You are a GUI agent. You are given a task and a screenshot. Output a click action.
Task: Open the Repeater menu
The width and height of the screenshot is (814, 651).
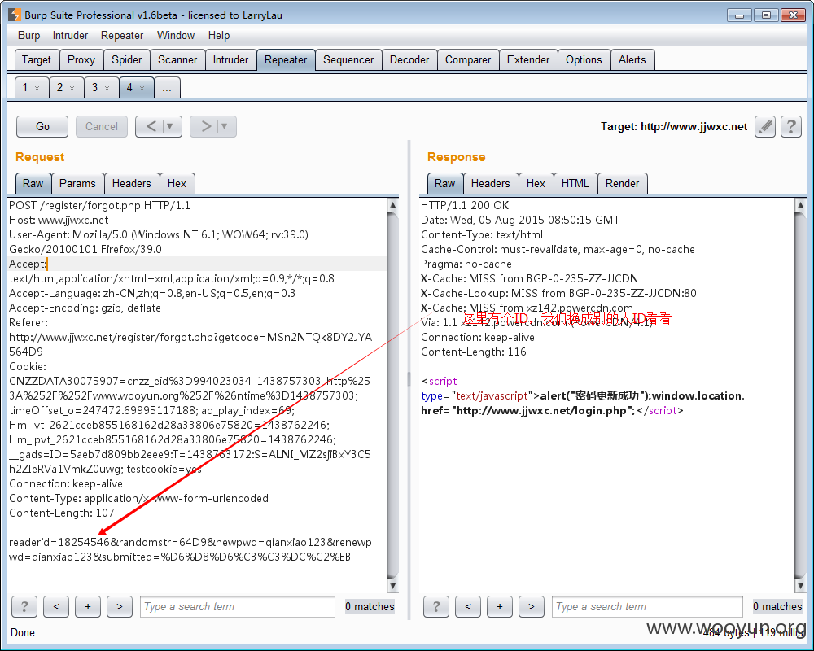[122, 35]
